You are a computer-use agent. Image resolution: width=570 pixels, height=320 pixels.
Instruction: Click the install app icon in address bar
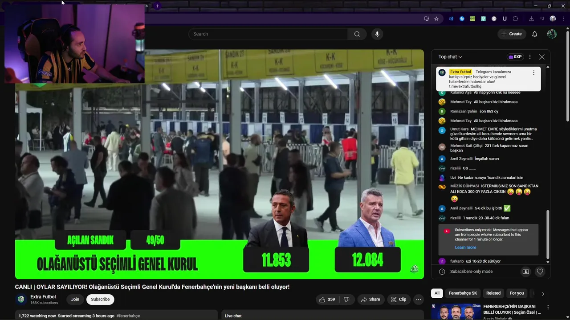tap(427, 19)
